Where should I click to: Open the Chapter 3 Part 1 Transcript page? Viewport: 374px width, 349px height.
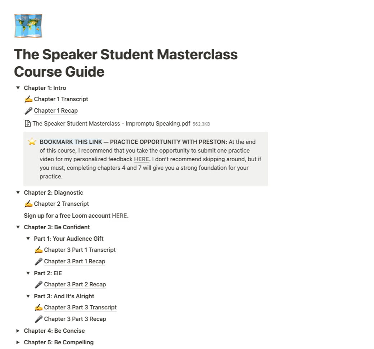pyautogui.click(x=80, y=250)
